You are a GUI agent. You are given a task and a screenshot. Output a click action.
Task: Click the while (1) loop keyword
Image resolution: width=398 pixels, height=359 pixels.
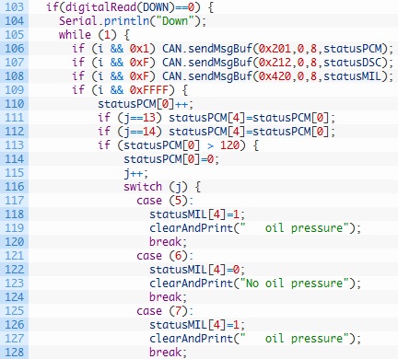point(75,35)
